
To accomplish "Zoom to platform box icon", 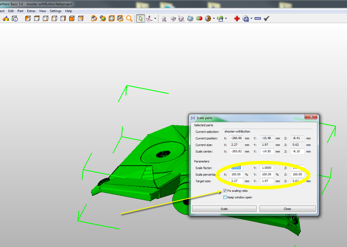I will (112, 18).
